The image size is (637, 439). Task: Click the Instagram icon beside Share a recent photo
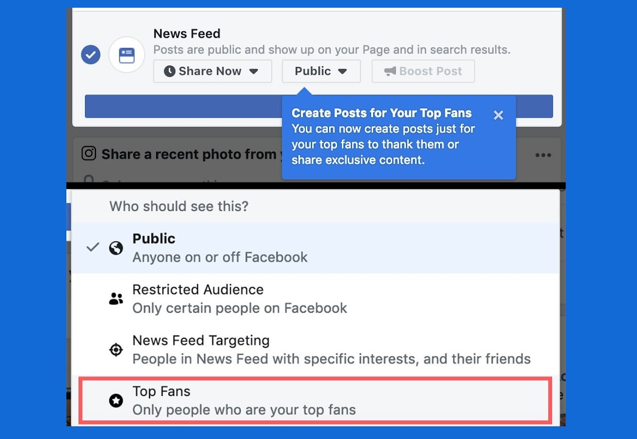[89, 153]
